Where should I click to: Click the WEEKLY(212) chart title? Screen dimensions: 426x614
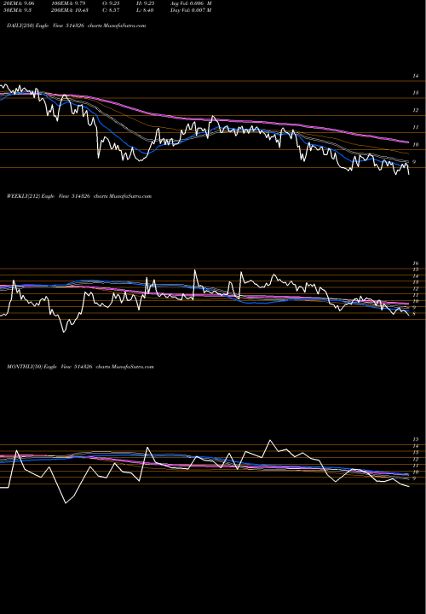(79, 196)
